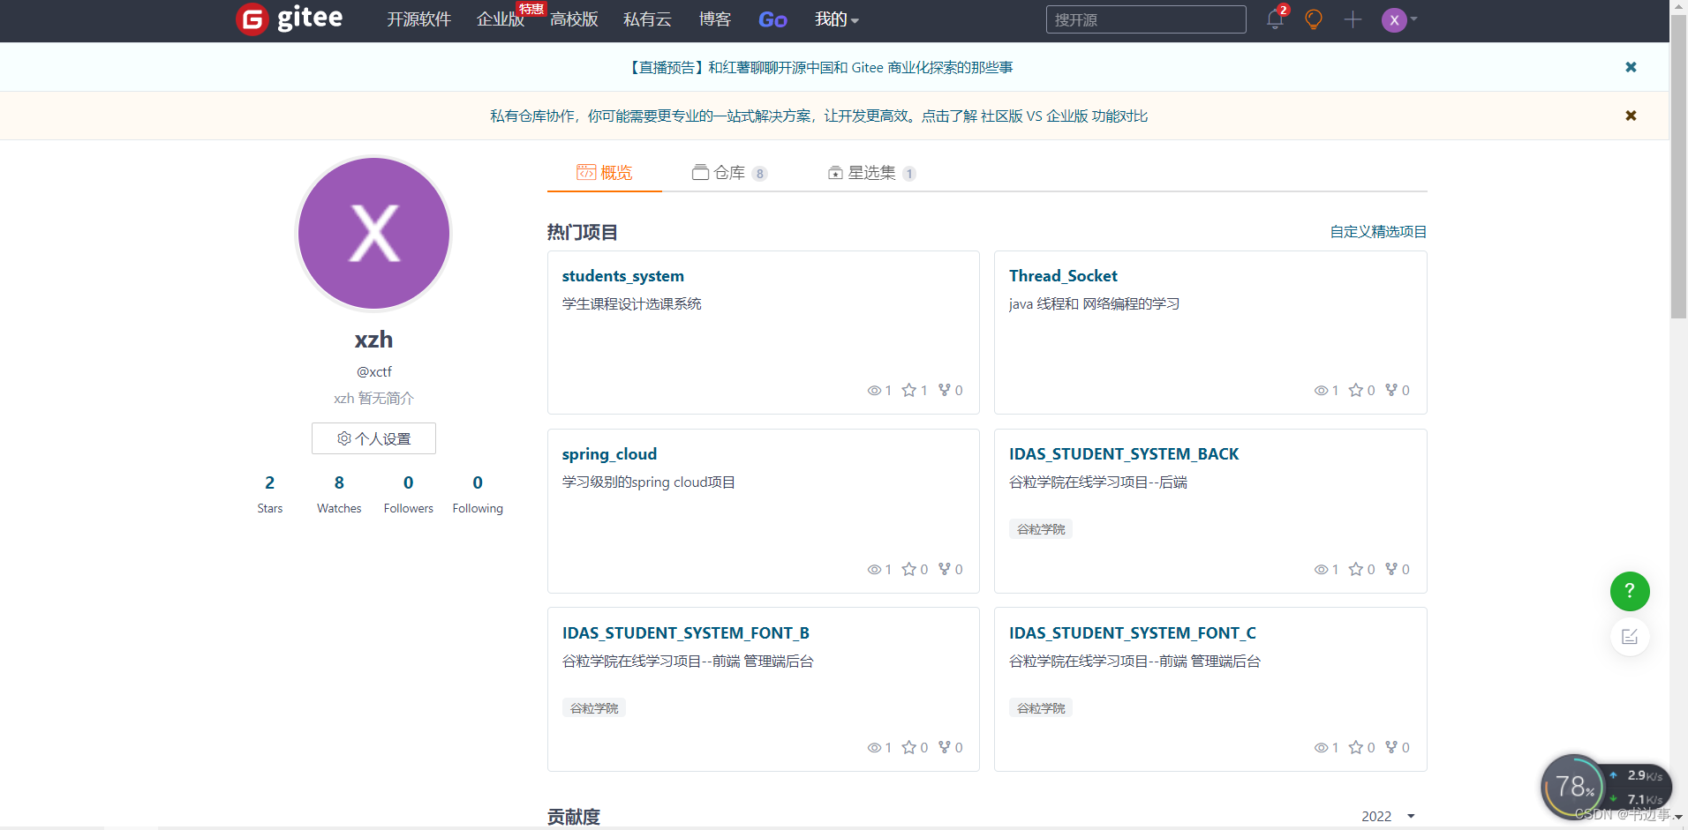Click the eye view icon on spring_cloud card

pyautogui.click(x=872, y=569)
